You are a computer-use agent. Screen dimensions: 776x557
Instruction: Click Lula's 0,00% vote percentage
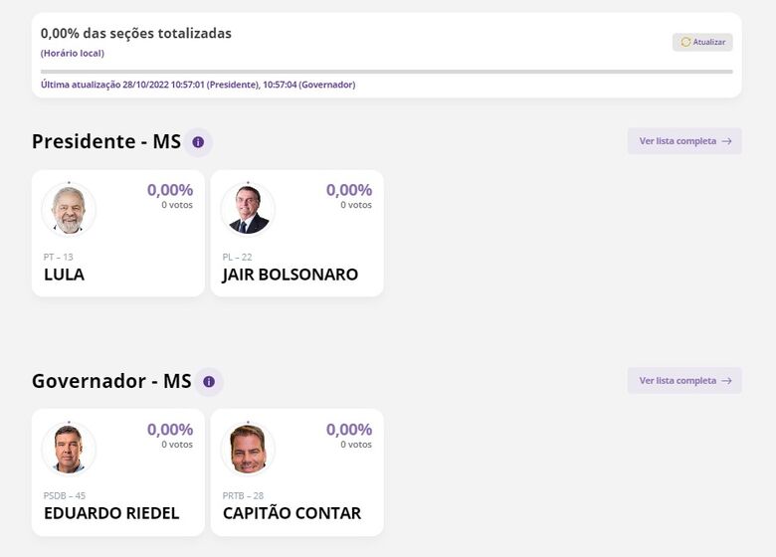170,190
